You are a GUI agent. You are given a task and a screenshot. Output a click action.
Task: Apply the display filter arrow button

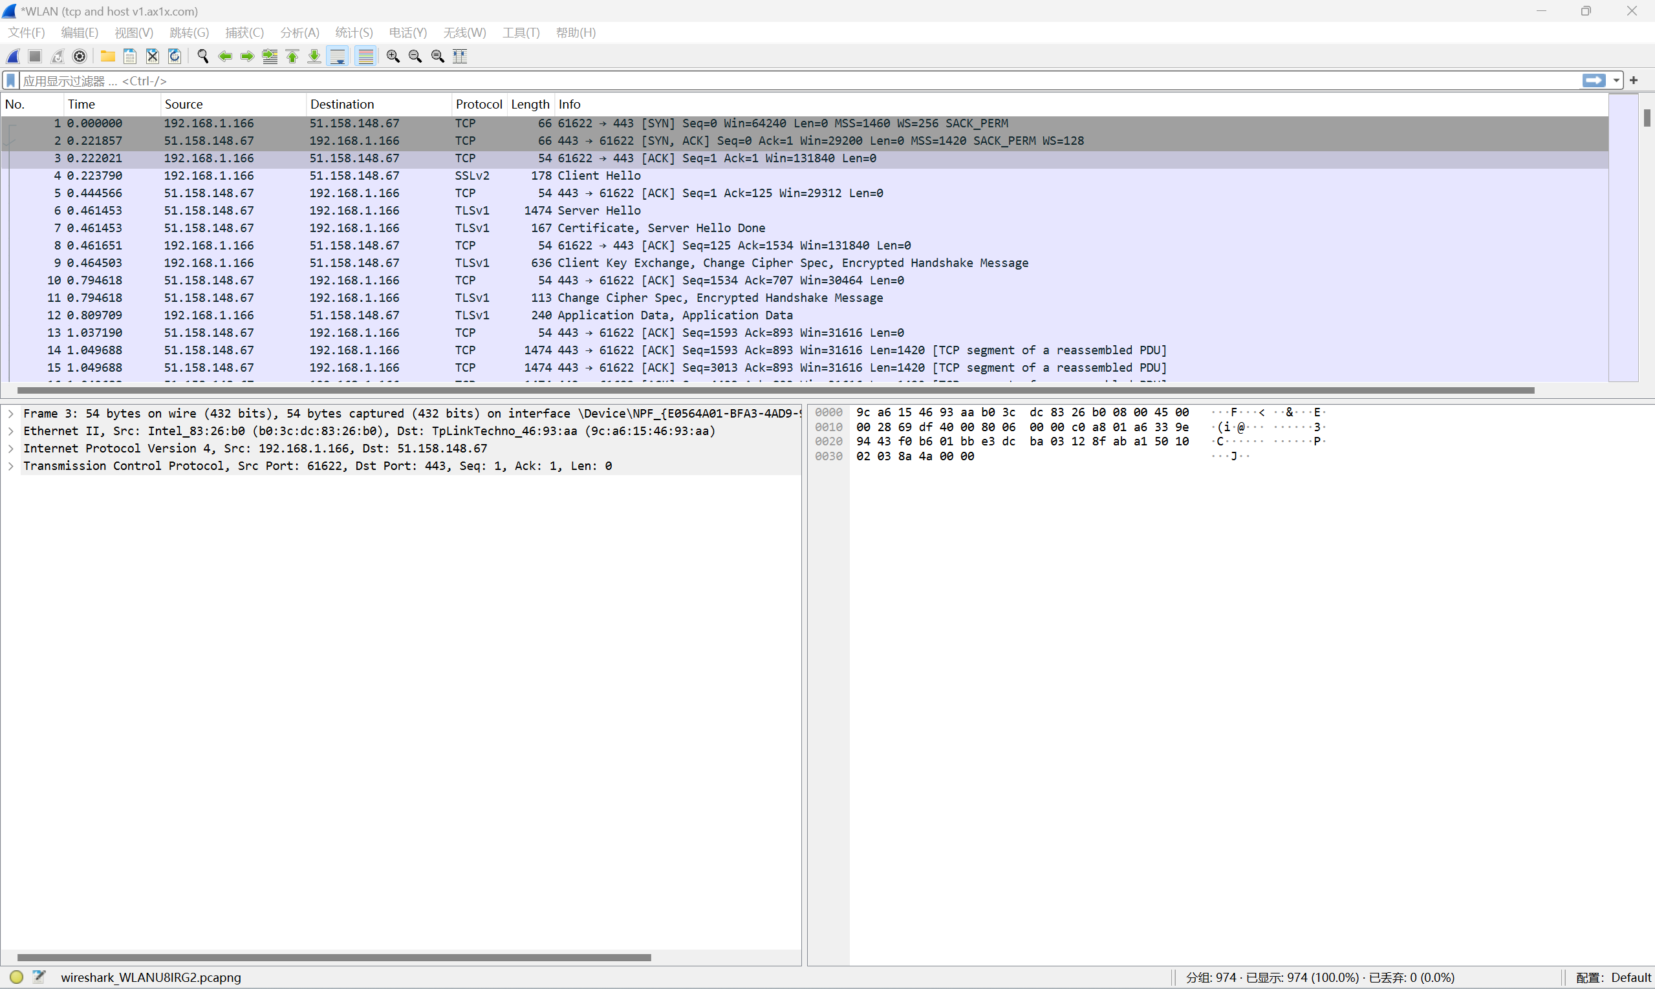1594,81
